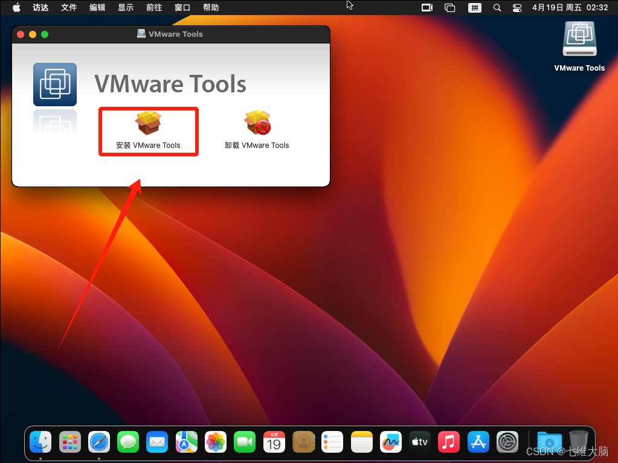Open the 窗口 menu
The image size is (618, 463).
coord(182,7)
